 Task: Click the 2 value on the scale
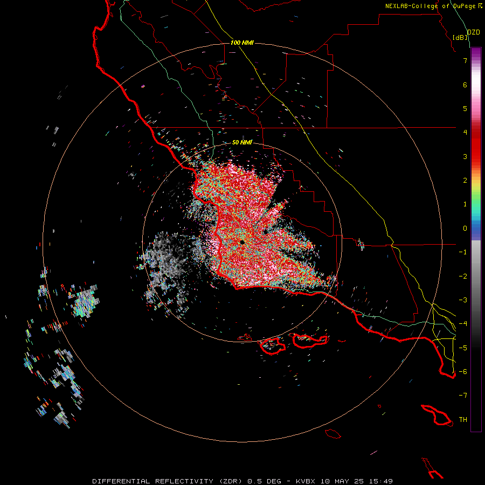(x=465, y=181)
